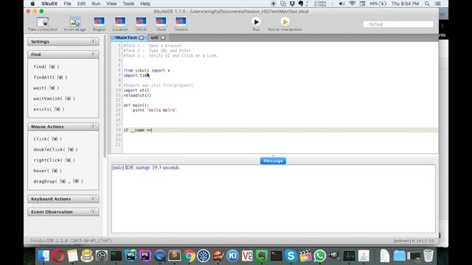Insert the waitVanish() command

[x=54, y=98]
